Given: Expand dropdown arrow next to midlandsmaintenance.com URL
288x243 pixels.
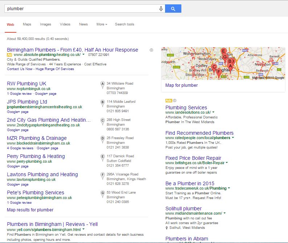Looking at the screenshot, I should coord(225,213).
